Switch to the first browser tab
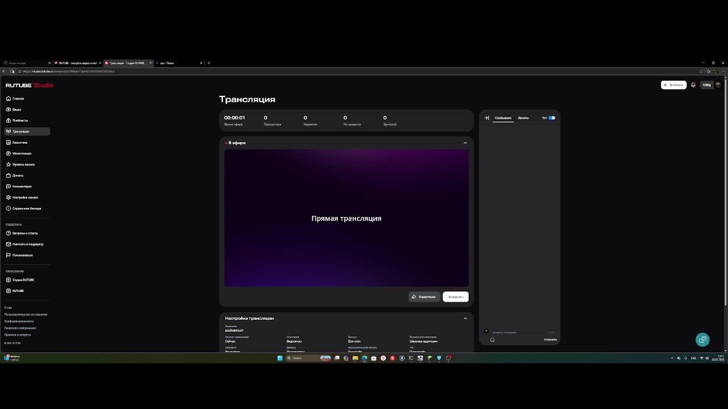Image resolution: width=728 pixels, height=409 pixels. [x=26, y=63]
